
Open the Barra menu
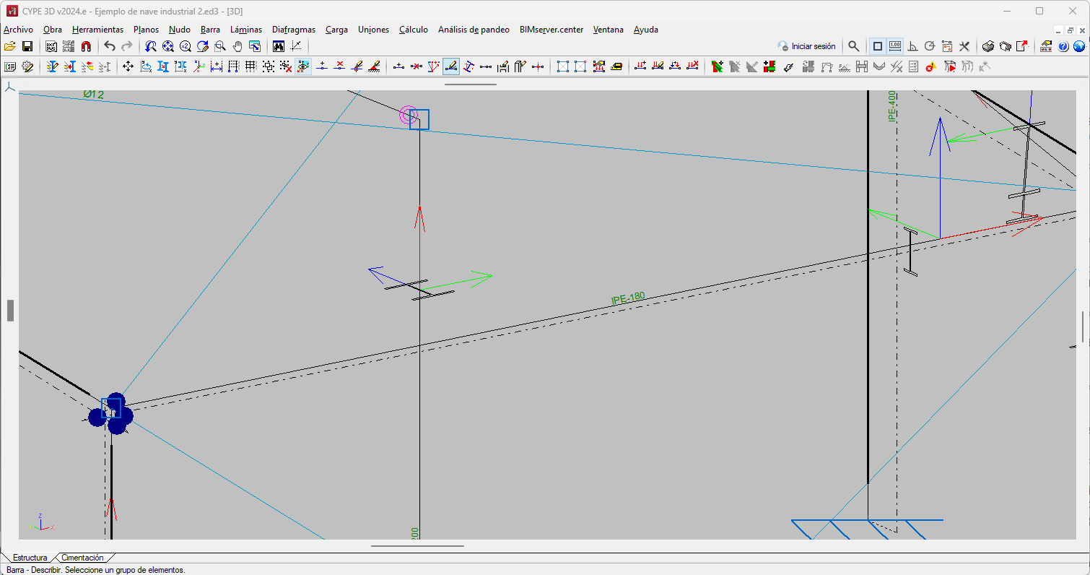coord(210,30)
